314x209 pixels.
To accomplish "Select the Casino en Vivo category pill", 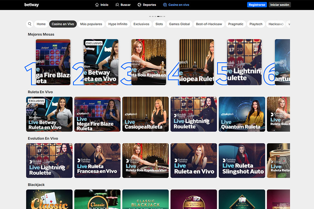I will [x=63, y=24].
